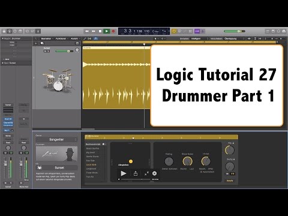Viewport: 288px width, 216px height.
Task: Fast-forward the transport
Action: pos(94,31)
